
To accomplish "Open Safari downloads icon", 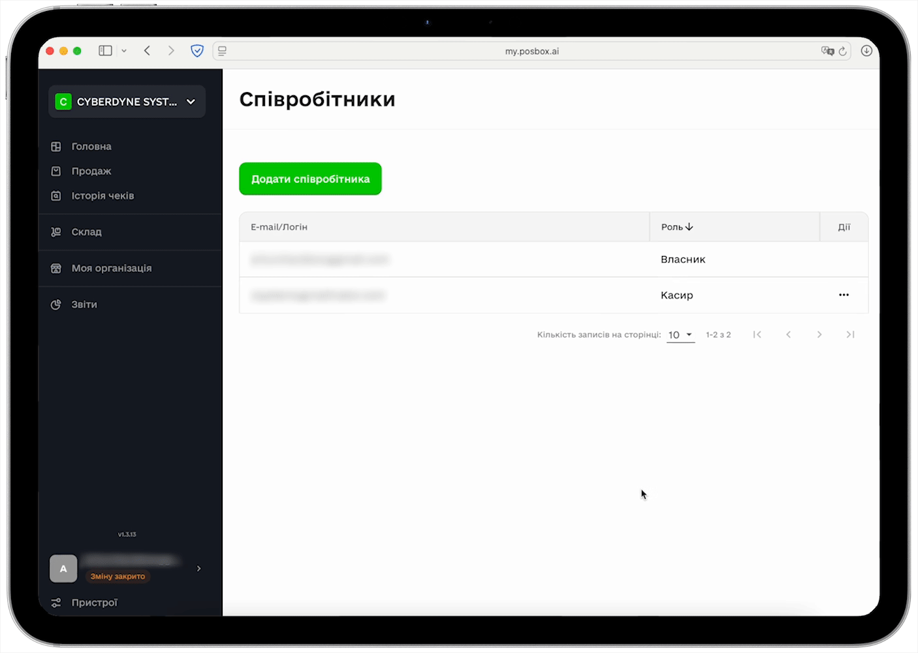I will (866, 51).
